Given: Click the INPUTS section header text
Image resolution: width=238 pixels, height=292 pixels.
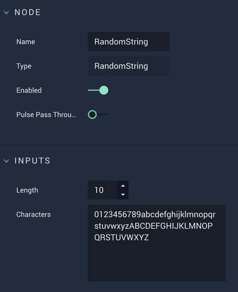Looking at the screenshot, I should click(x=32, y=161).
